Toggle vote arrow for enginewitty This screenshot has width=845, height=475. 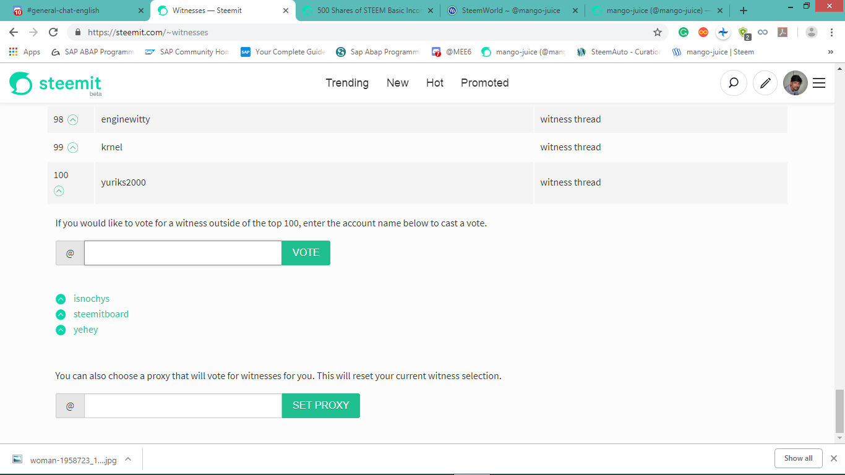pyautogui.click(x=73, y=120)
